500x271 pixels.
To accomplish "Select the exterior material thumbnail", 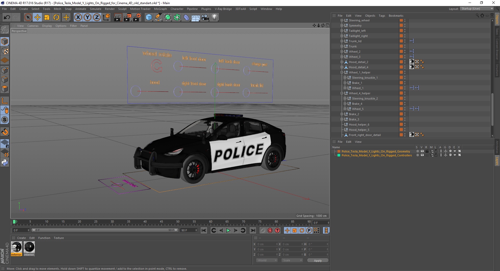I will tap(16, 248).
